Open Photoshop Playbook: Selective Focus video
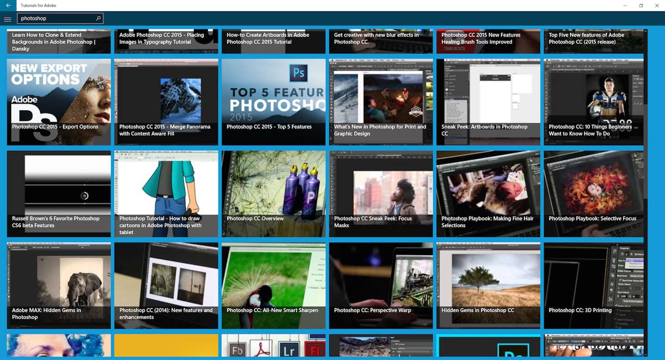Image resolution: width=665 pixels, height=360 pixels. (x=594, y=194)
